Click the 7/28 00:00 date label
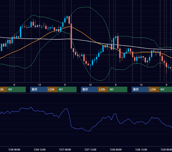 click(x=116, y=149)
